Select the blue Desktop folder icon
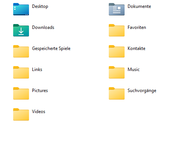The image size is (169, 142). pyautogui.click(x=21, y=9)
